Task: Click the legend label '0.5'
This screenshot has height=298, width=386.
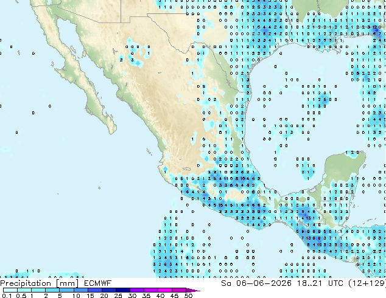Action: point(21,296)
